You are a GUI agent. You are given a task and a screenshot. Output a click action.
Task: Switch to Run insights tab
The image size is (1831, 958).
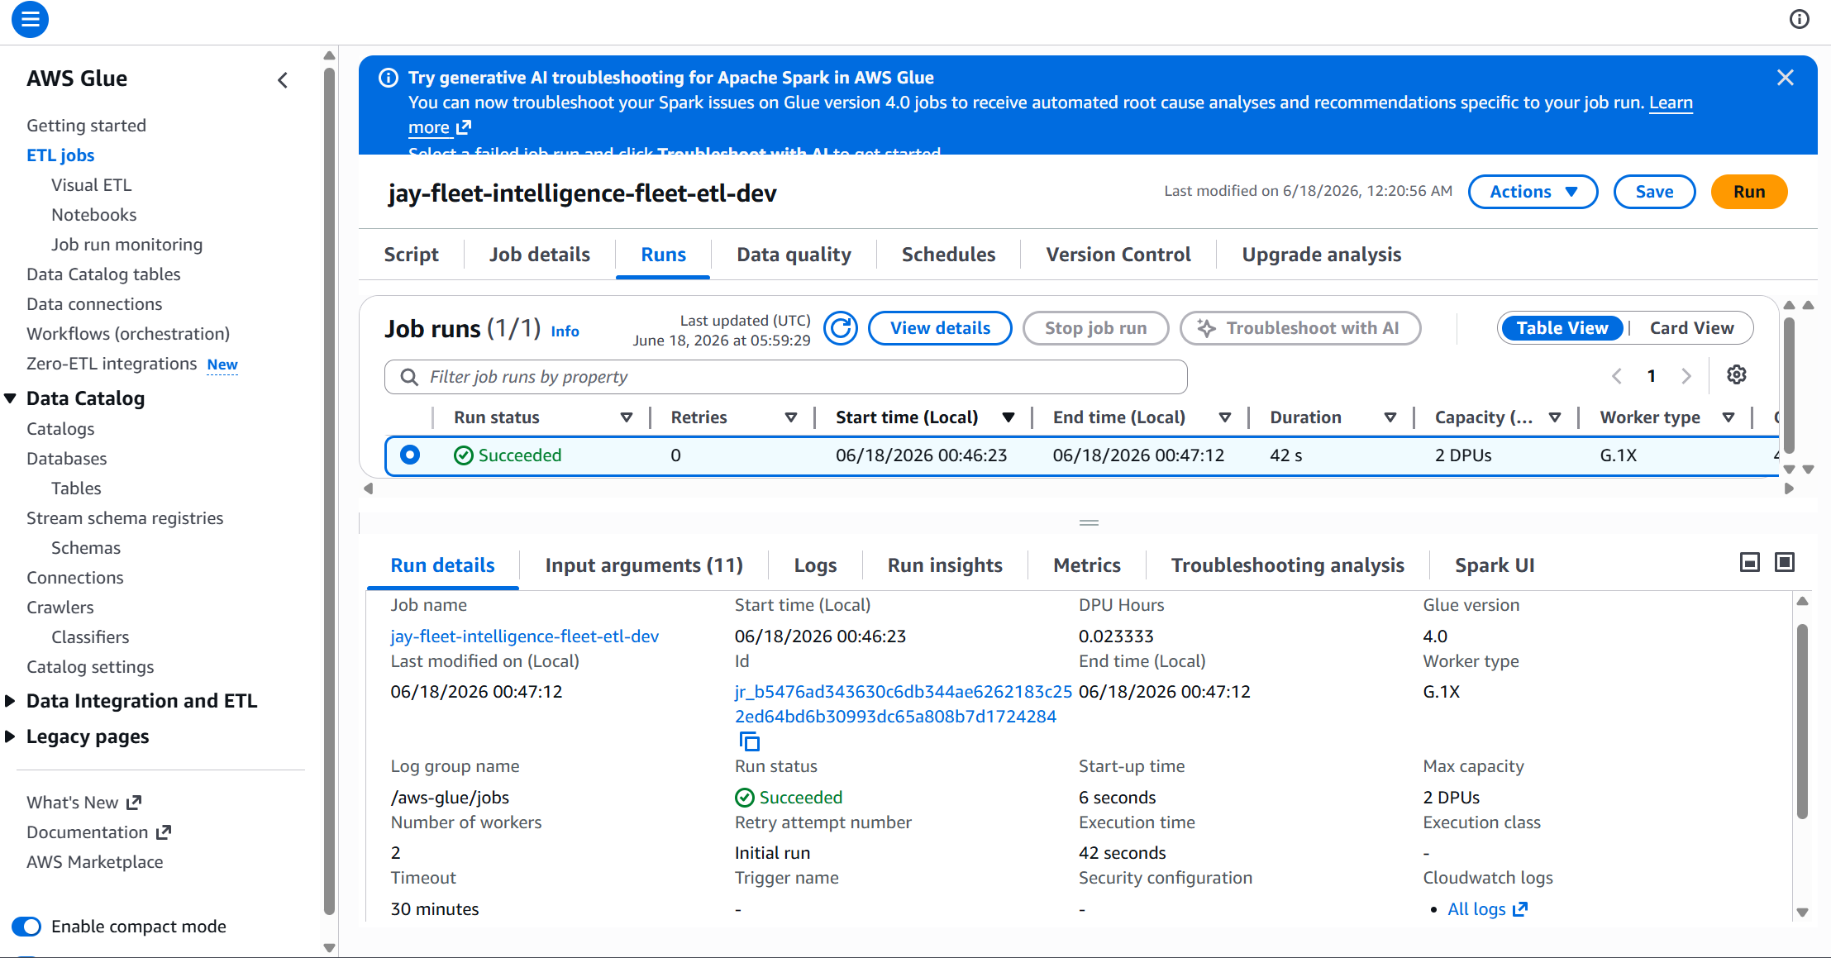pyautogui.click(x=945, y=565)
